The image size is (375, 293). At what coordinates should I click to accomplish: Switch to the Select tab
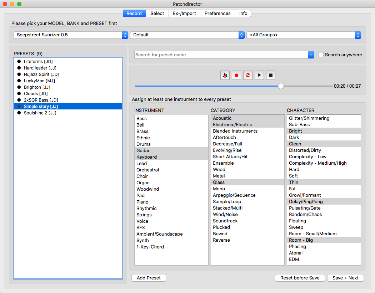tap(157, 13)
